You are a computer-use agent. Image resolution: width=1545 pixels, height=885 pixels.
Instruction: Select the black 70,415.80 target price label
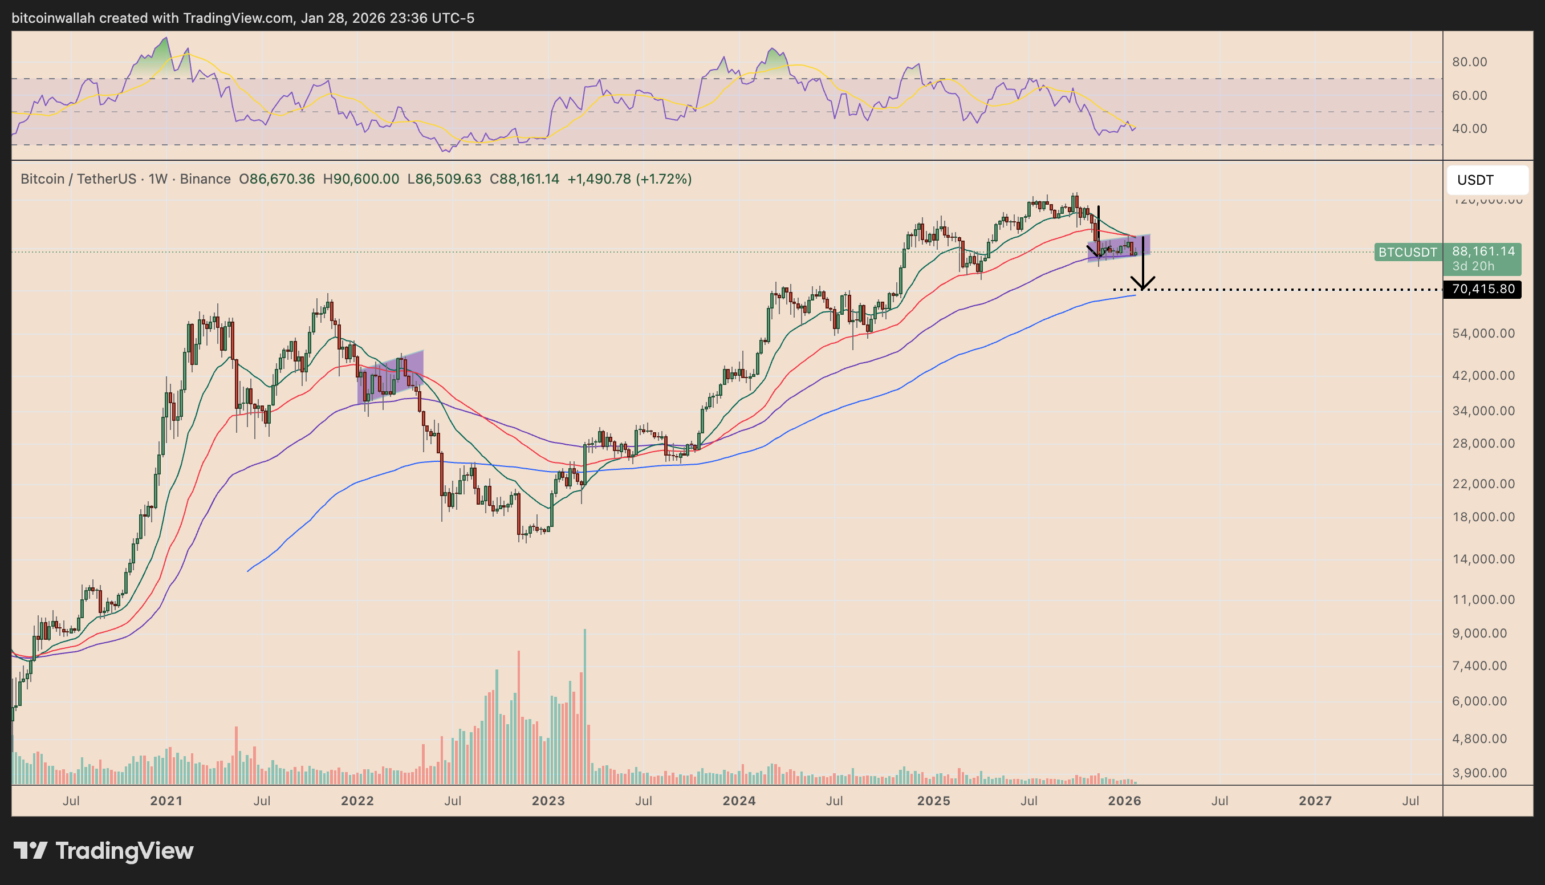1482,289
